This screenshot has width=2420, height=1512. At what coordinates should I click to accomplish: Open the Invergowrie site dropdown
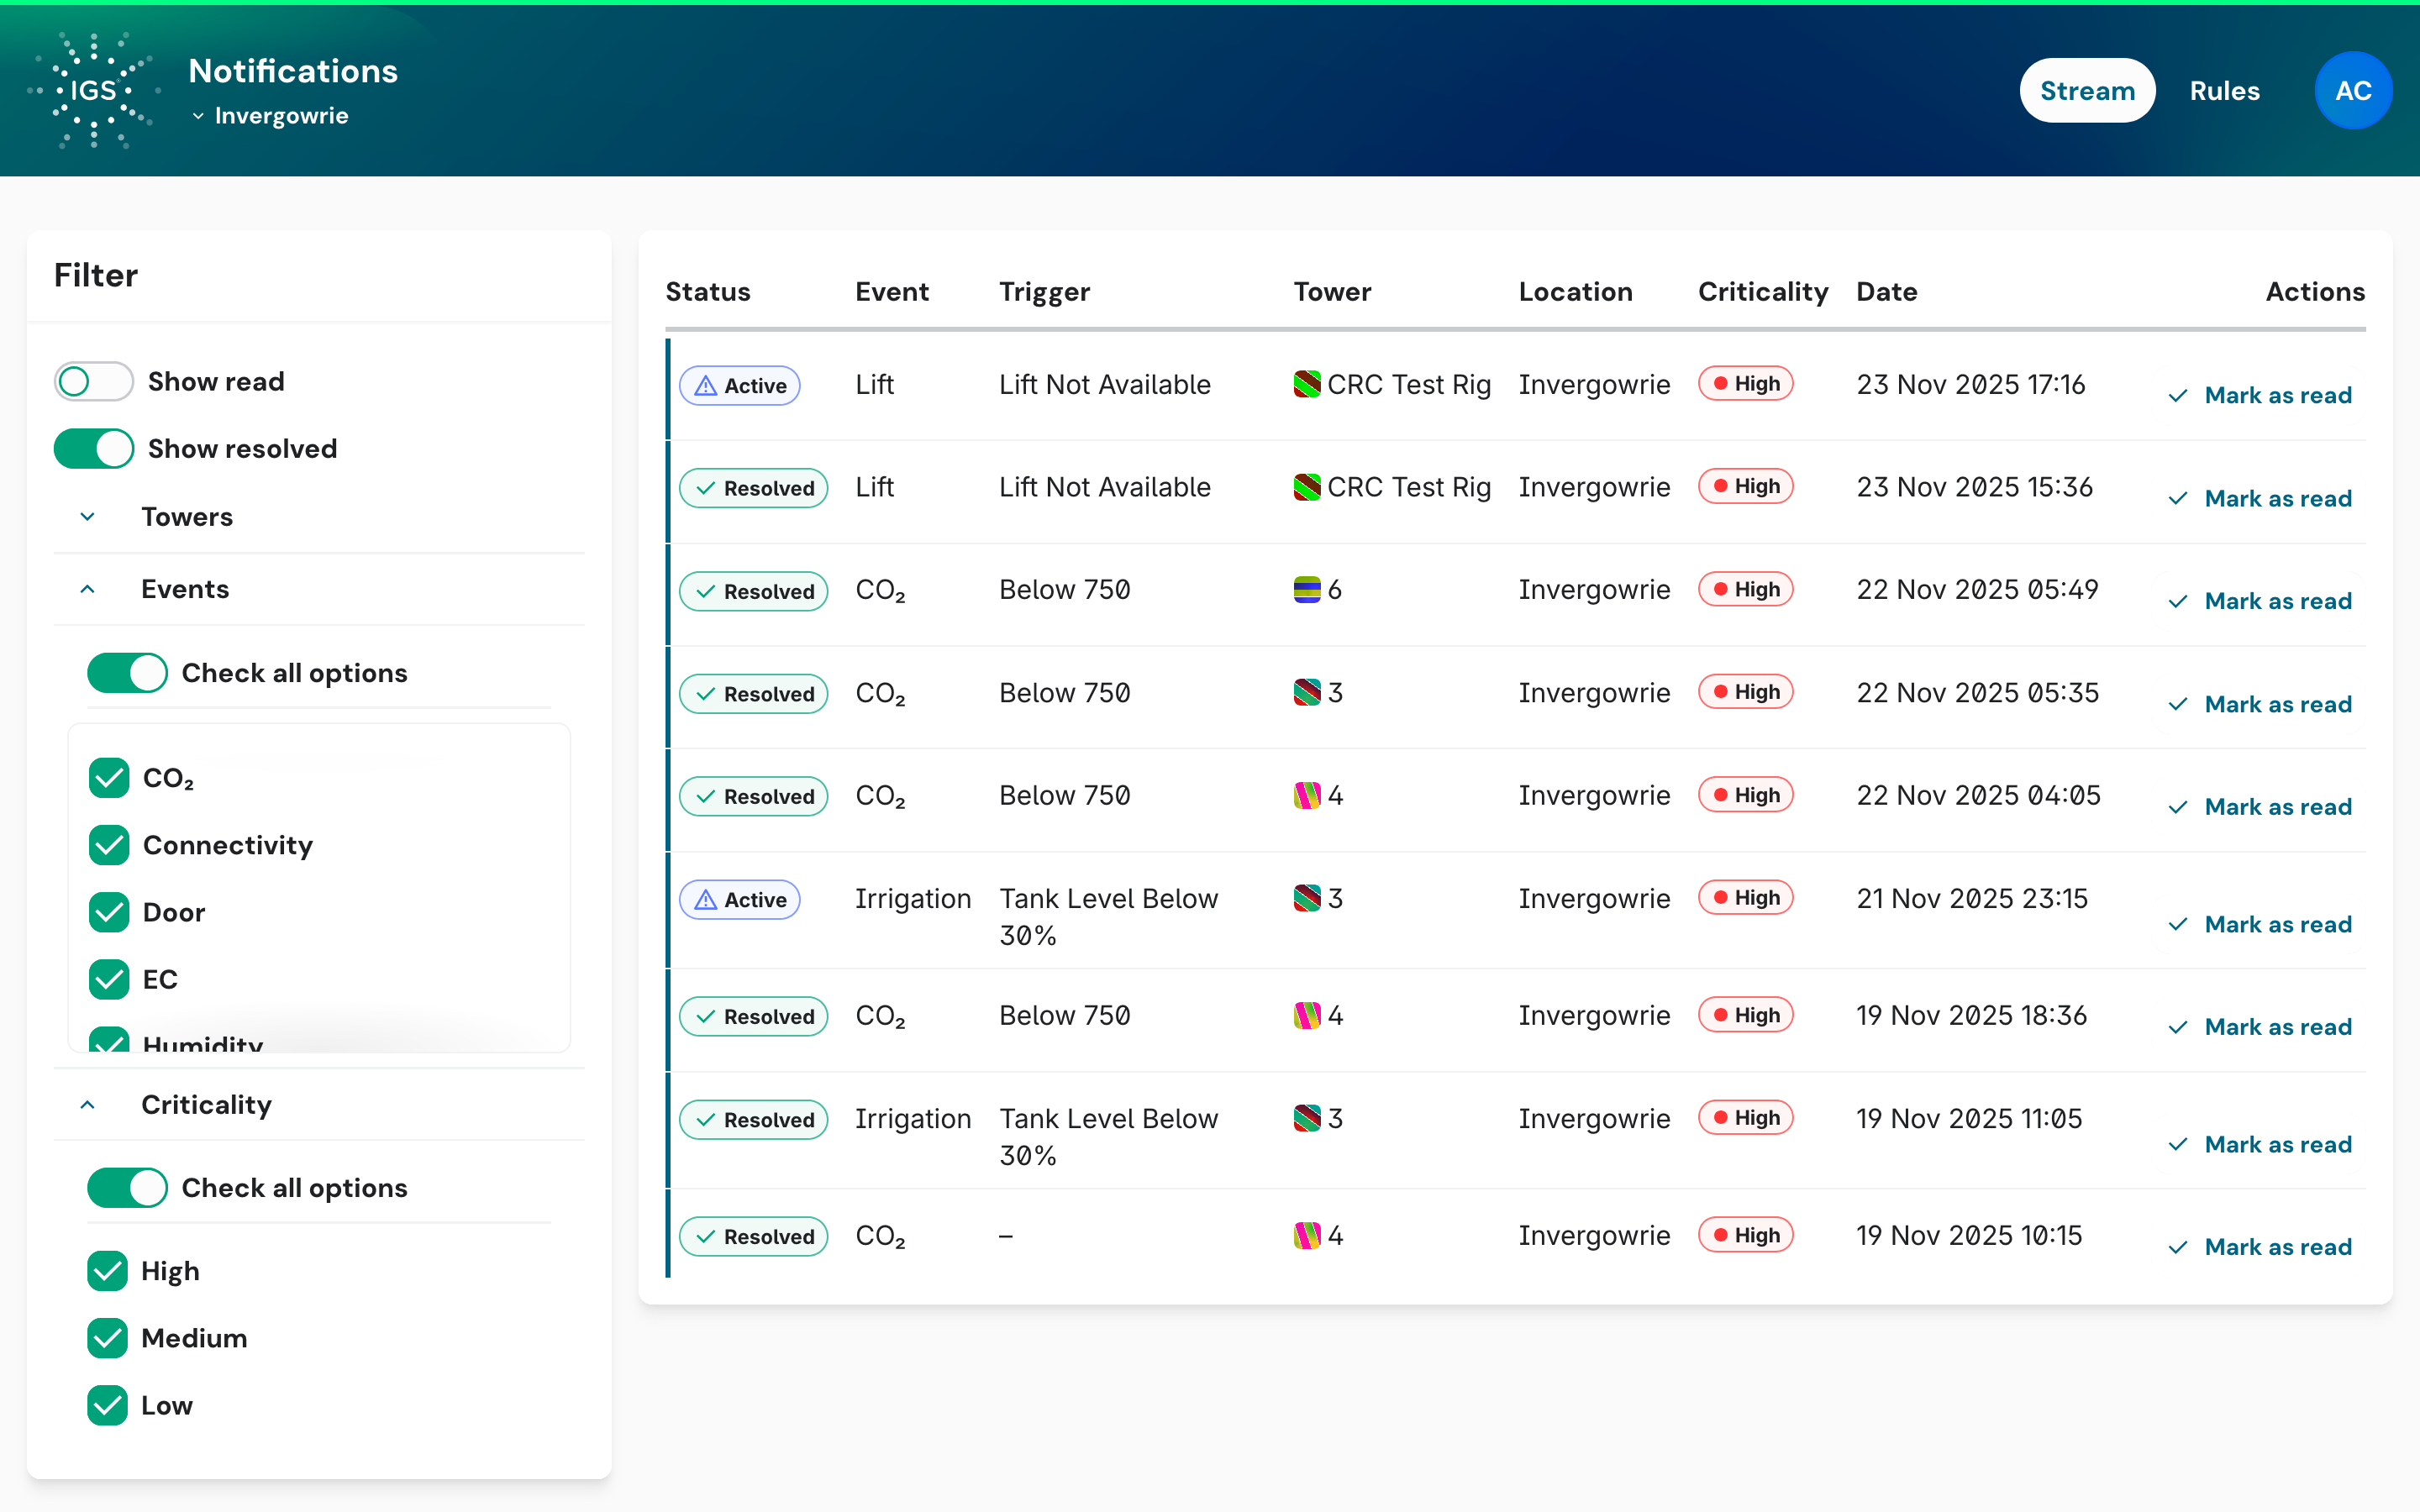point(270,116)
